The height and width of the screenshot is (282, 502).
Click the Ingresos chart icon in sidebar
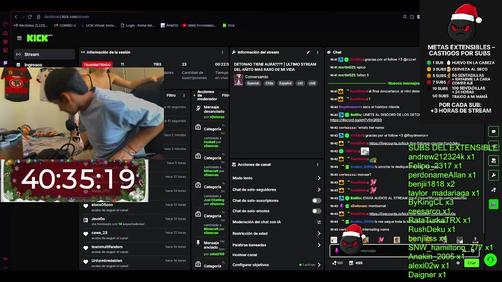click(18, 65)
